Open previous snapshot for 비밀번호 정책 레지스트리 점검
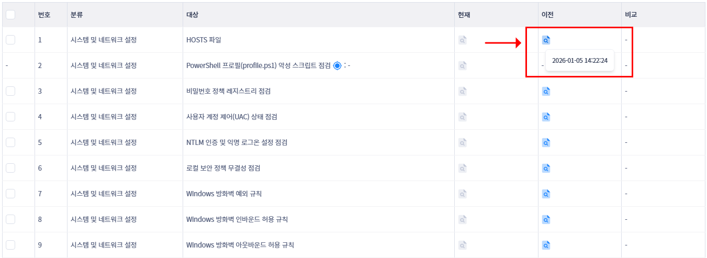This screenshot has height=258, width=707. click(546, 91)
